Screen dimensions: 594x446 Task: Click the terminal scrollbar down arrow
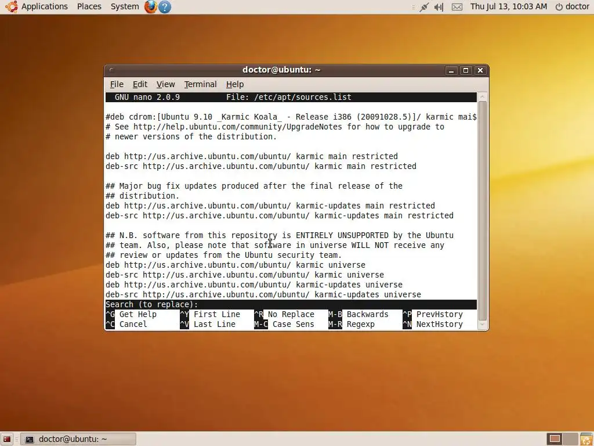(482, 325)
